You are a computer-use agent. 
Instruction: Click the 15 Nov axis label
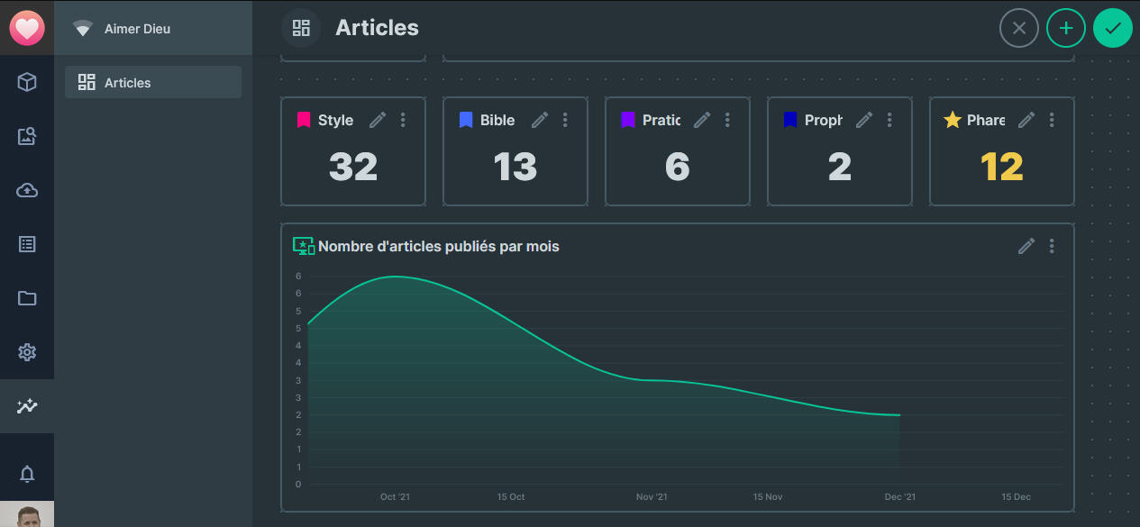(768, 497)
